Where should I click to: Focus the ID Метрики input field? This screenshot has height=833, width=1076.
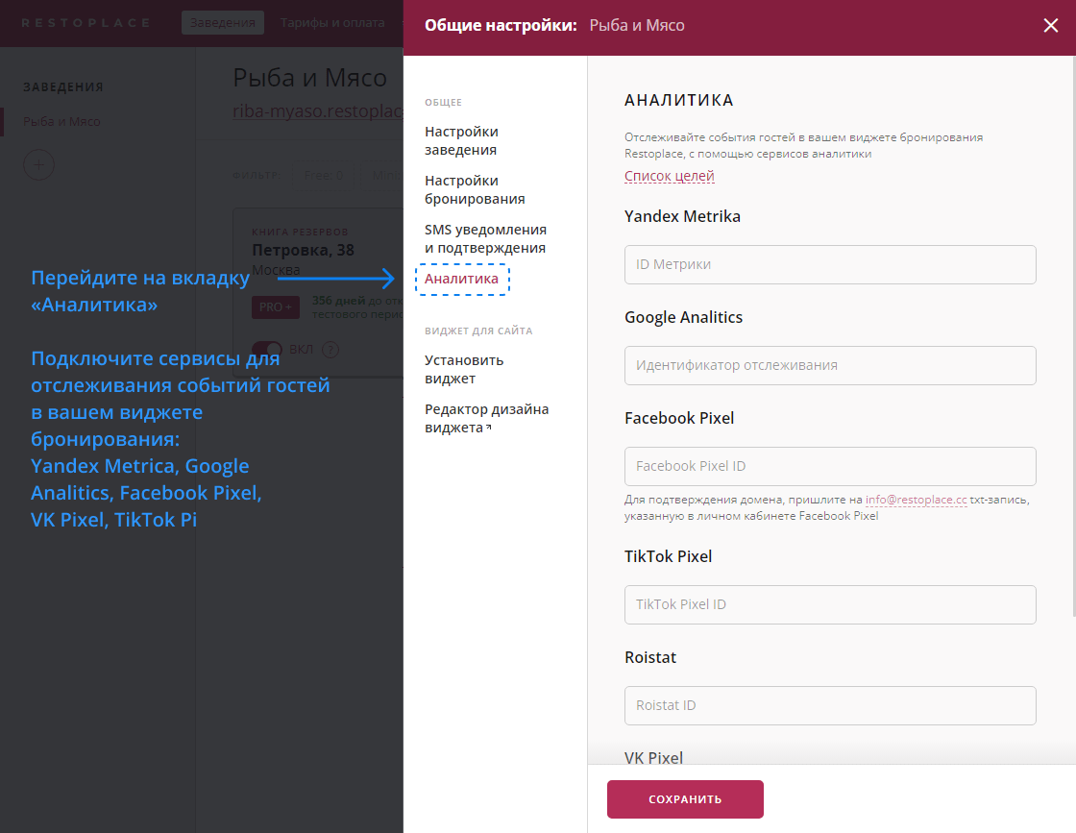pyautogui.click(x=830, y=264)
